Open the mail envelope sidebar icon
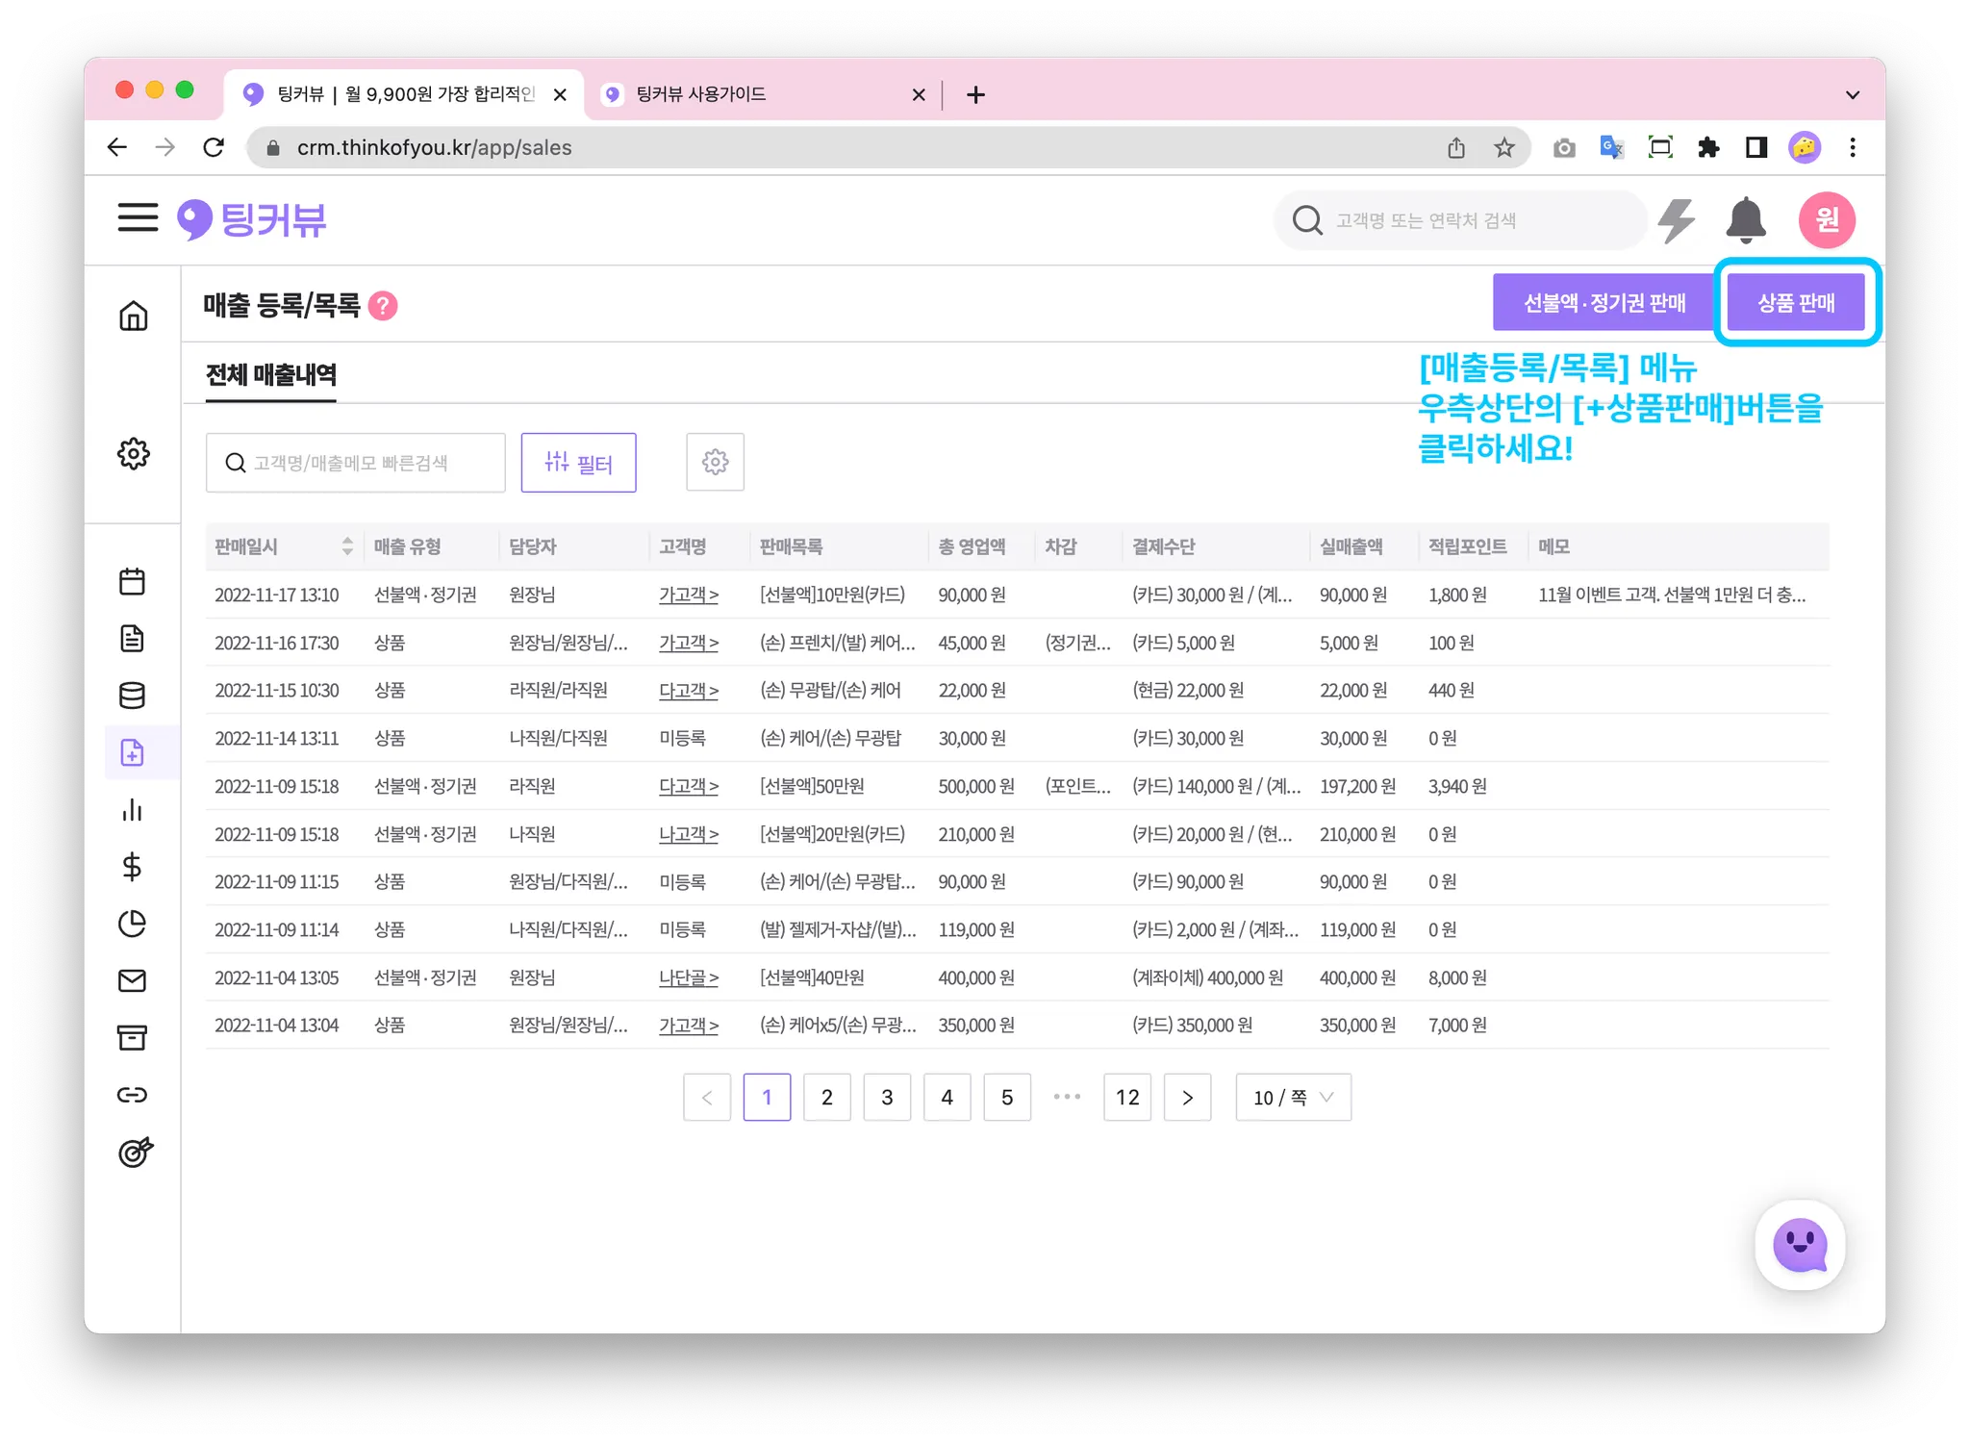The height and width of the screenshot is (1445, 1970). point(133,980)
